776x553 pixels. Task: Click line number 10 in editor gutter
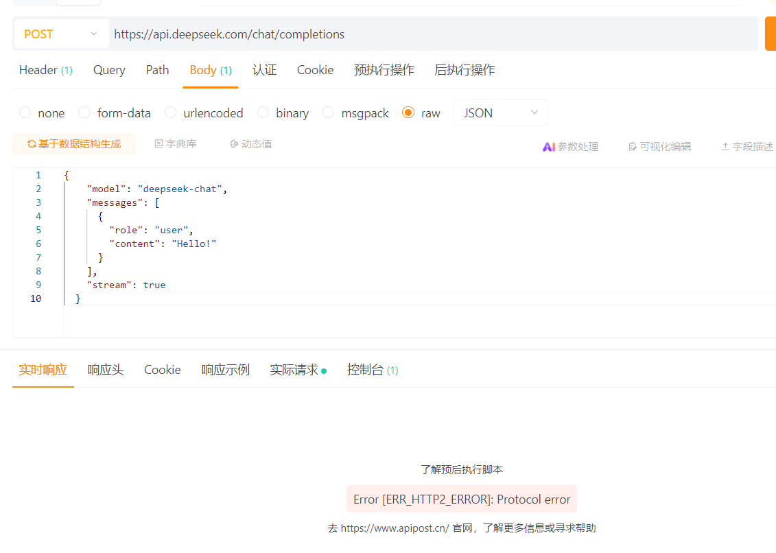[x=36, y=298]
